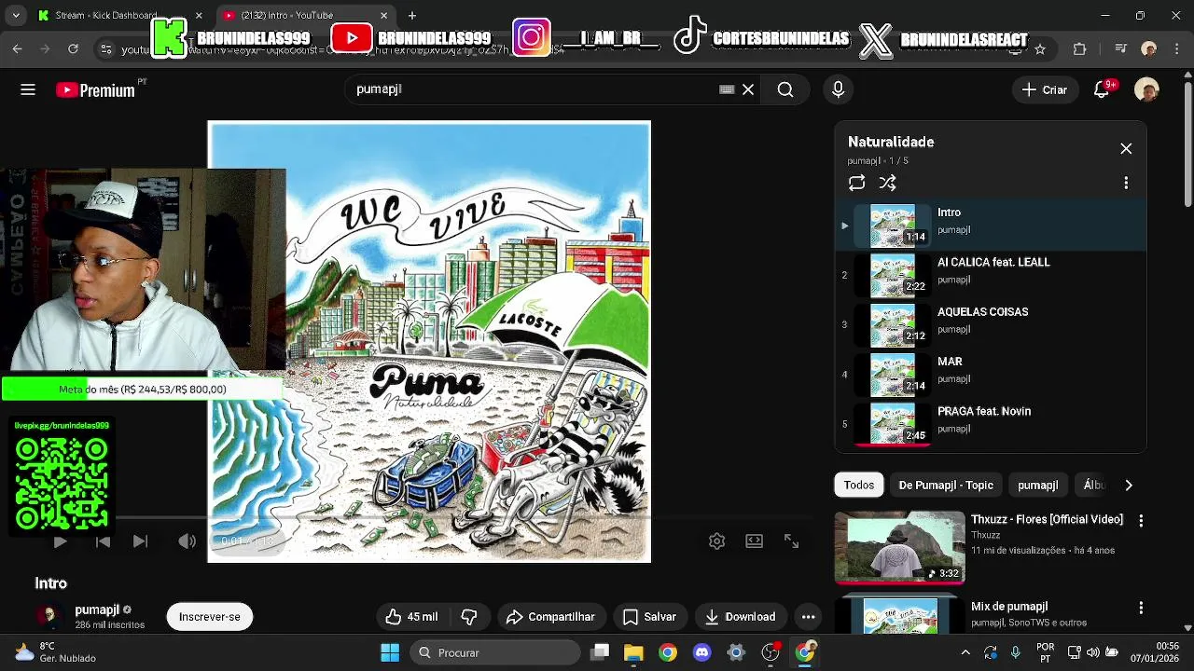Open the YouTube hamburger guide menu
1194x671 pixels.
(x=28, y=89)
